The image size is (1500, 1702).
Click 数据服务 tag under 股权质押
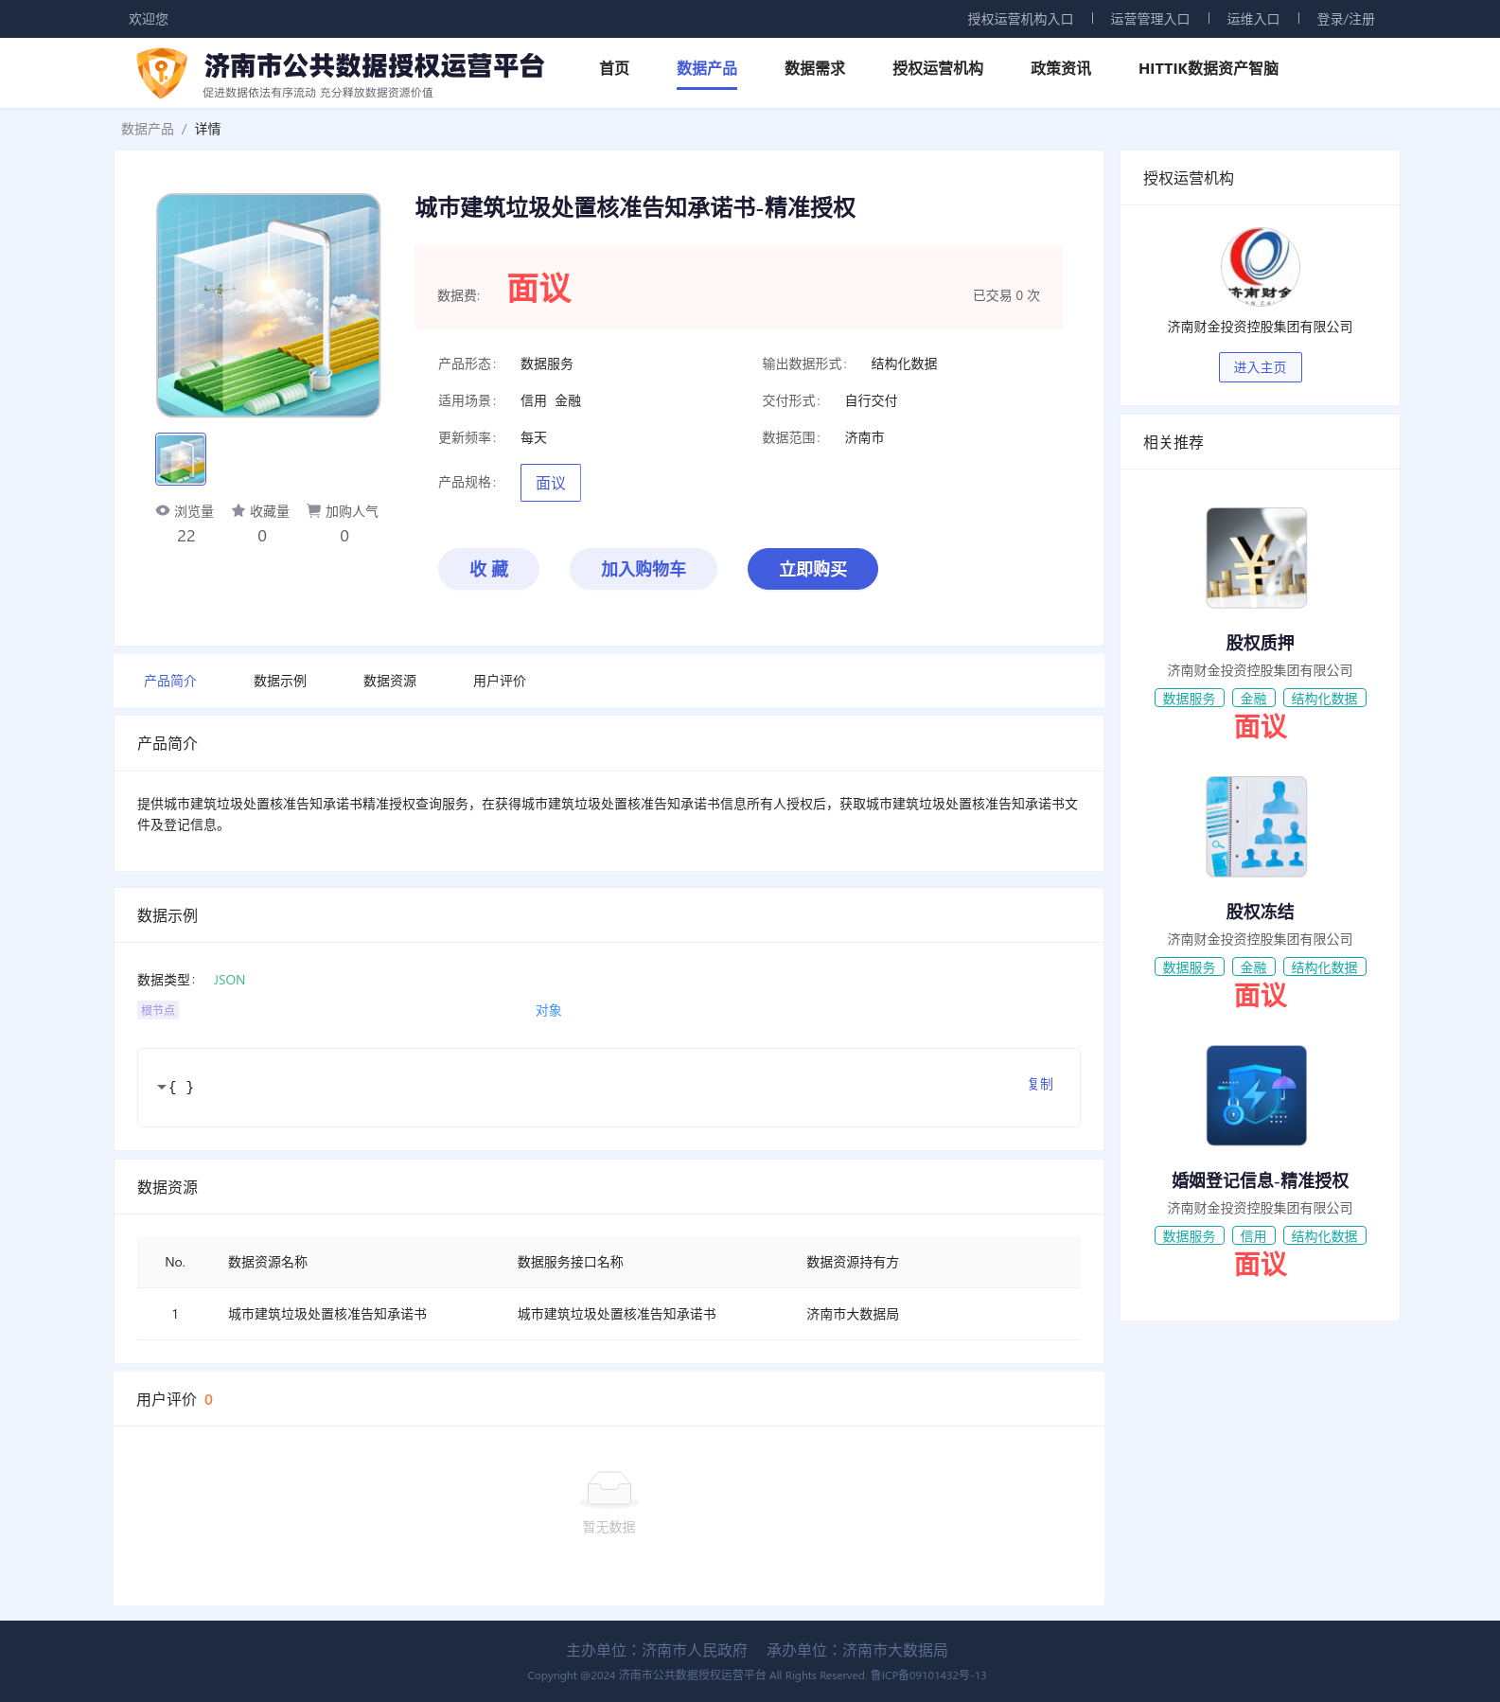pos(1190,699)
